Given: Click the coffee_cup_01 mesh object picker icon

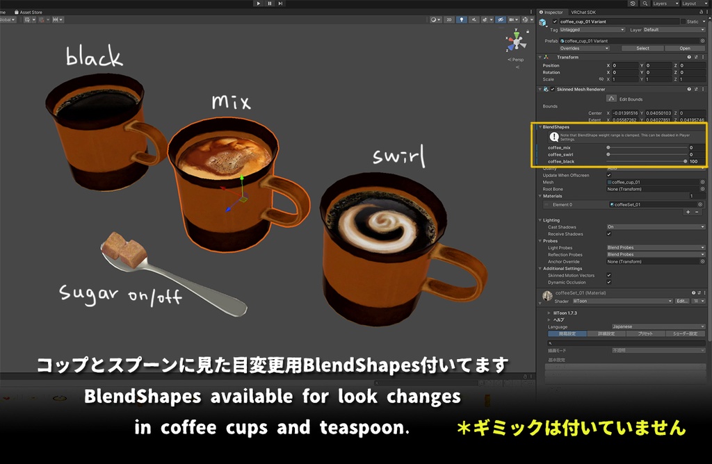Looking at the screenshot, I should click(x=702, y=181).
